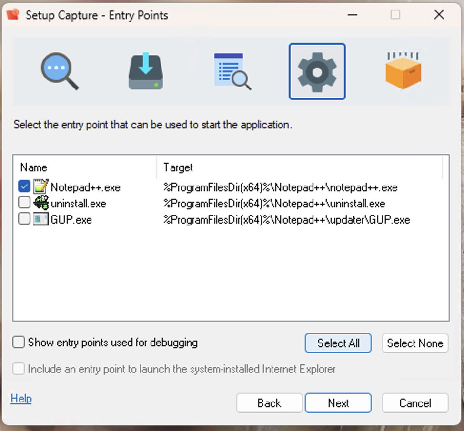Go to the next step with Next
This screenshot has height=431, width=464.
[338, 403]
